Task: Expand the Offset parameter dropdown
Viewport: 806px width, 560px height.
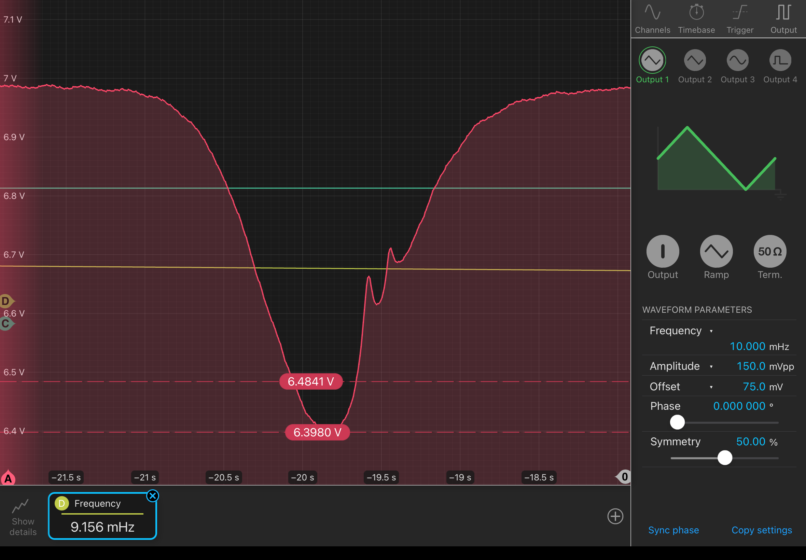Action: (681, 386)
